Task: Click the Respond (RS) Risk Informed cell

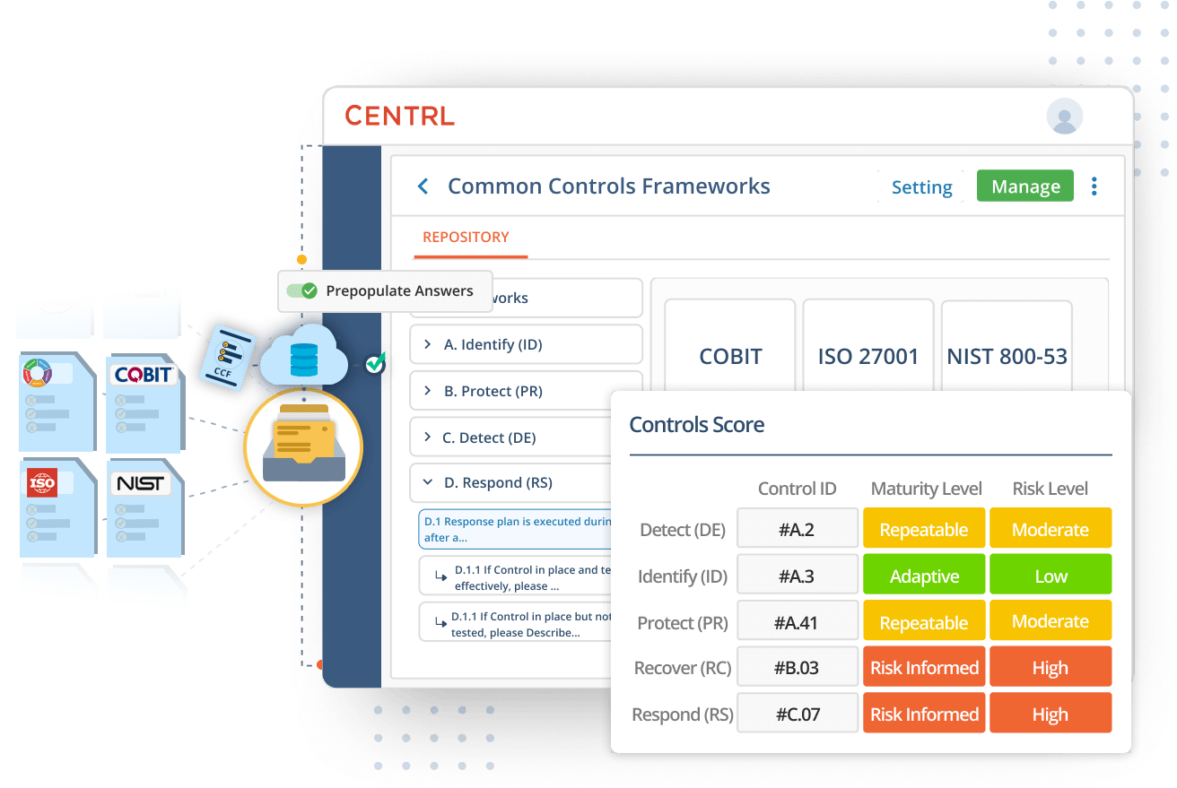Action: pos(923,714)
